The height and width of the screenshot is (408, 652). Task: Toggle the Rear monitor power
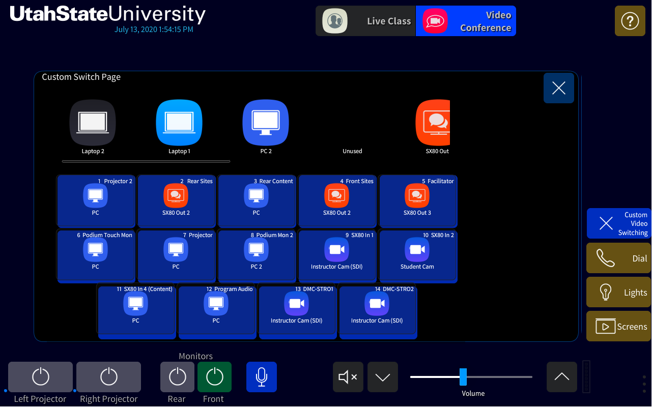177,377
